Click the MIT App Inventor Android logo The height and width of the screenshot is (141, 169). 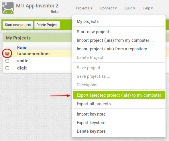(8, 8)
